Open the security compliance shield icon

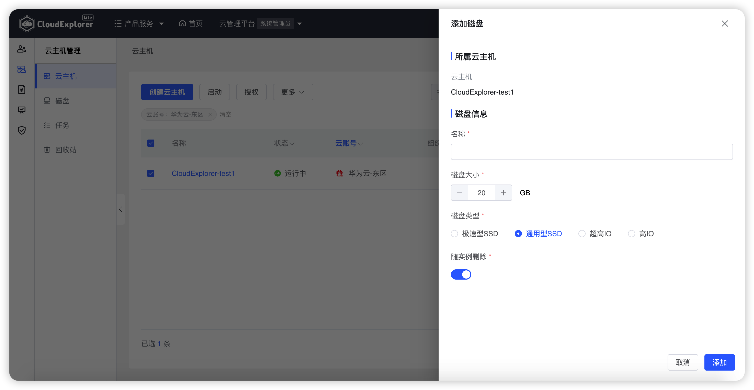(x=22, y=130)
